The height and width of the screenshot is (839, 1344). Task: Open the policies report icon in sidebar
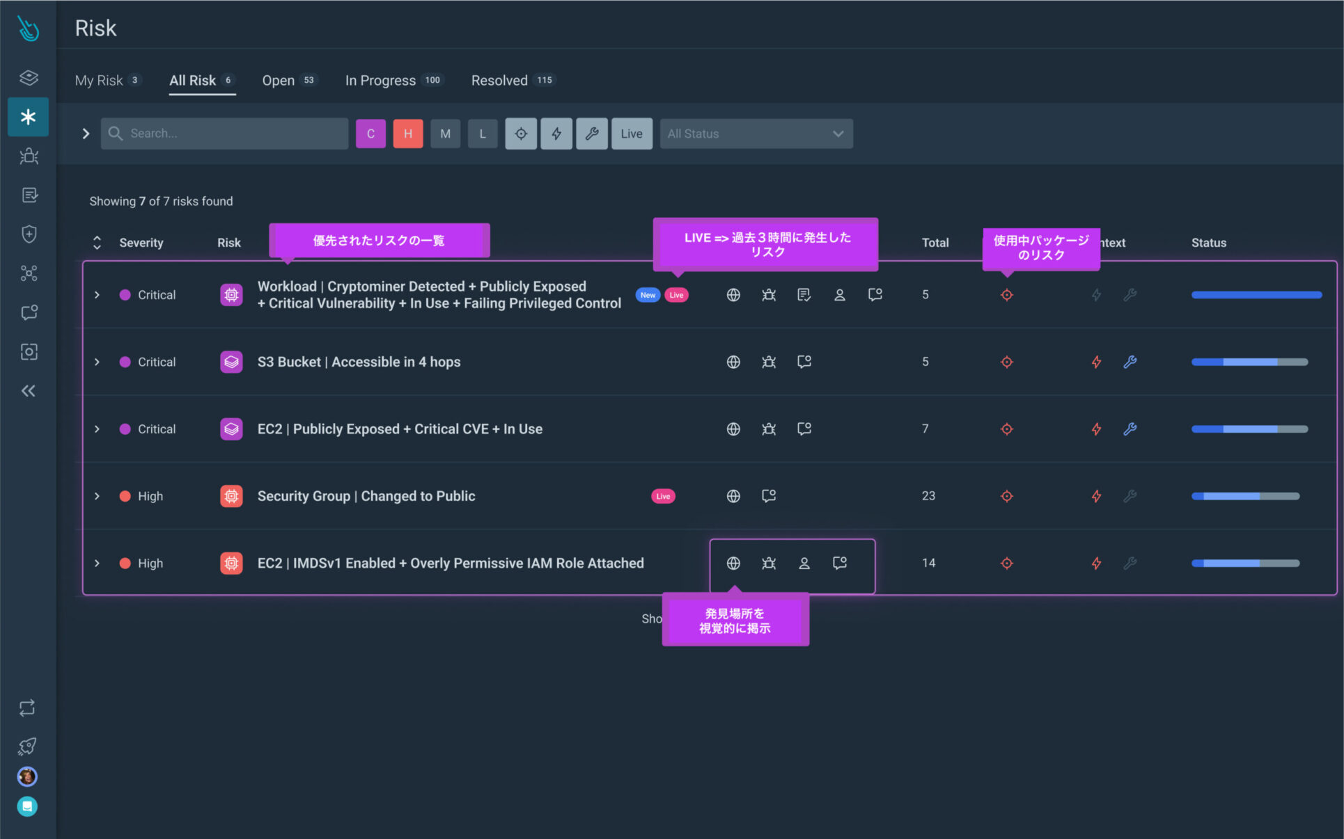pos(28,195)
